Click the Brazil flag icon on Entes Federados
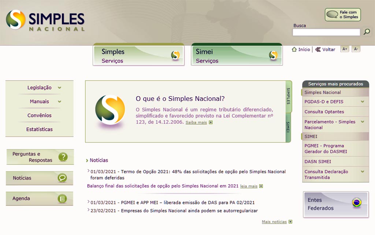This screenshot has width=375, height=235. pos(357,202)
